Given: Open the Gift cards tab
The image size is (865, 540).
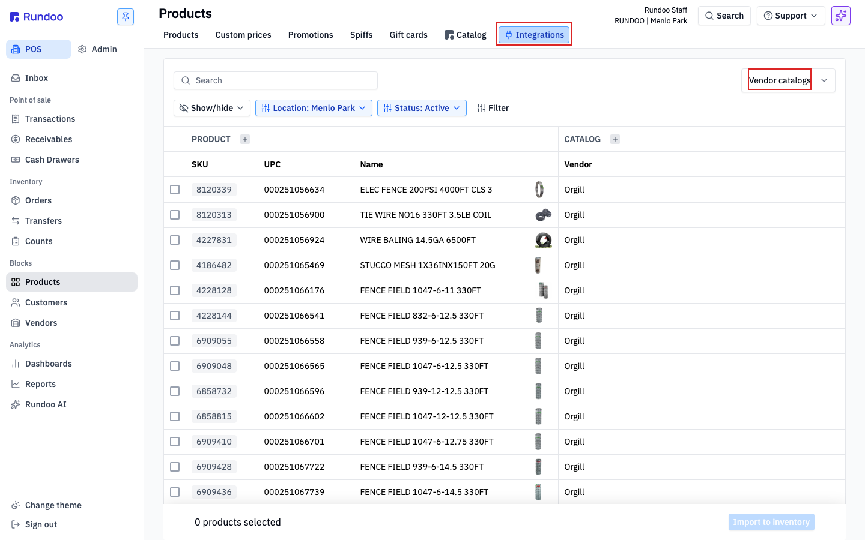Looking at the screenshot, I should tap(408, 35).
